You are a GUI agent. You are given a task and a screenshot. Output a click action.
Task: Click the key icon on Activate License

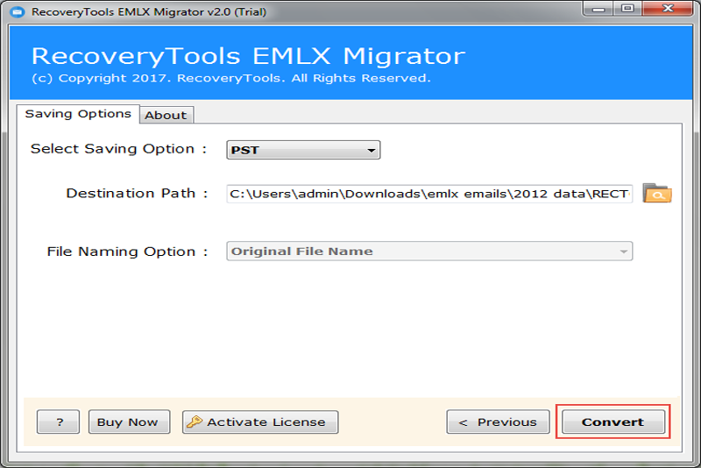[x=195, y=422]
